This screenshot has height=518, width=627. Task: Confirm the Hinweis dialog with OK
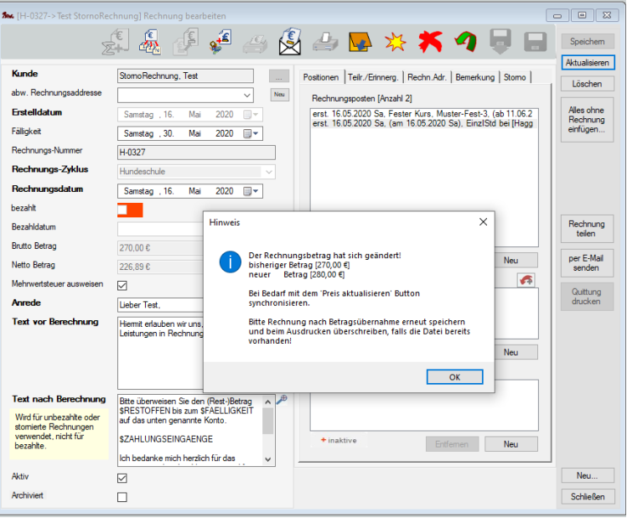(454, 376)
